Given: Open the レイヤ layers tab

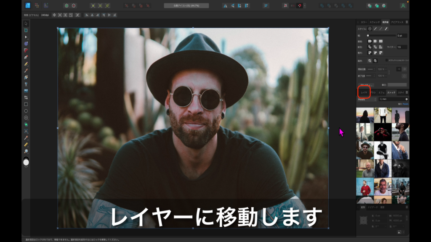Looking at the screenshot, I should pyautogui.click(x=364, y=92).
